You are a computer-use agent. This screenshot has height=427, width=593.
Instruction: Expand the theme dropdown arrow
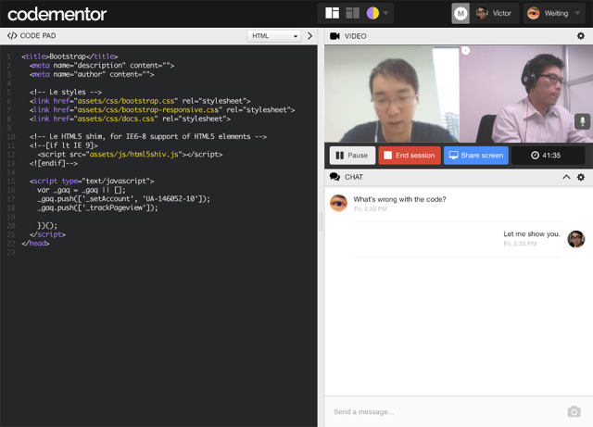[387, 14]
